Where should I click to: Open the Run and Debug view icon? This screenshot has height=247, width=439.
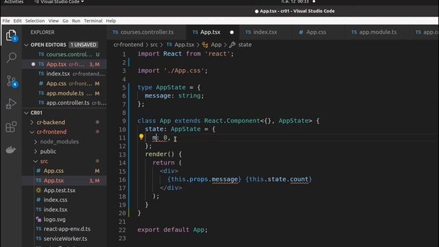click(x=11, y=104)
